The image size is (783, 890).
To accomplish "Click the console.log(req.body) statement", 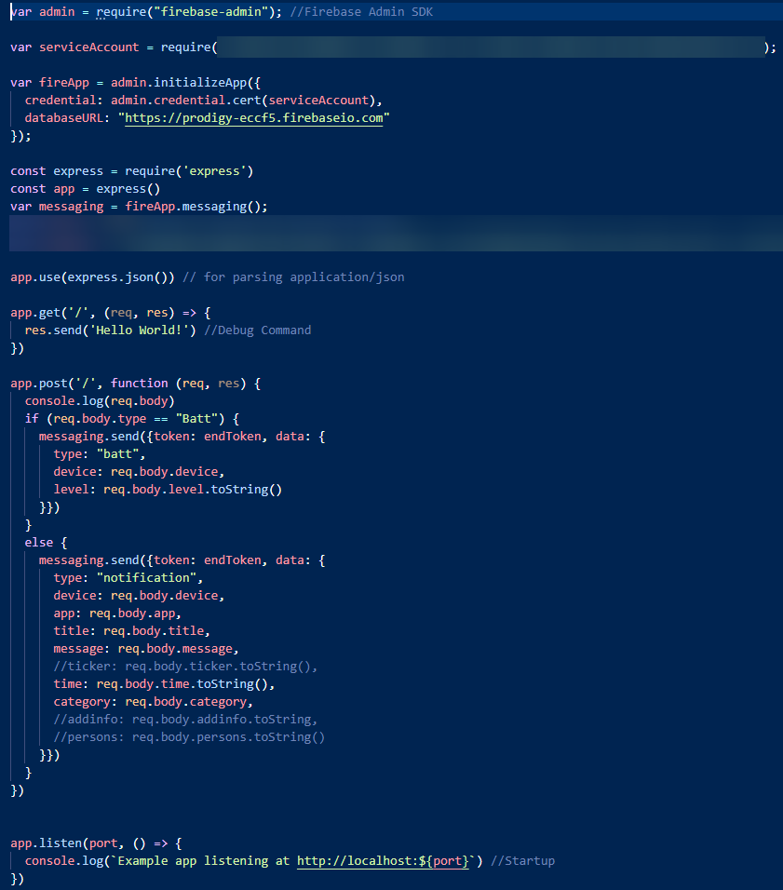I will [100, 401].
